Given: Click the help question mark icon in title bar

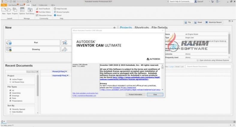Looking at the screenshot, I should point(217,1).
